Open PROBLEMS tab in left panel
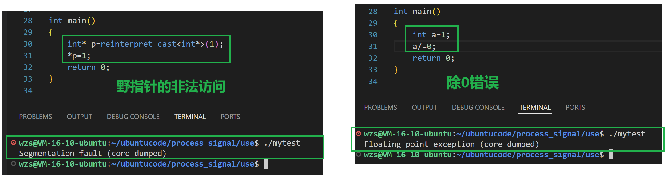 coord(36,117)
